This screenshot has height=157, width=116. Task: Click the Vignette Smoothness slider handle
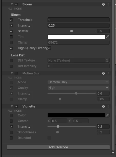pyautogui.click(x=57, y=132)
